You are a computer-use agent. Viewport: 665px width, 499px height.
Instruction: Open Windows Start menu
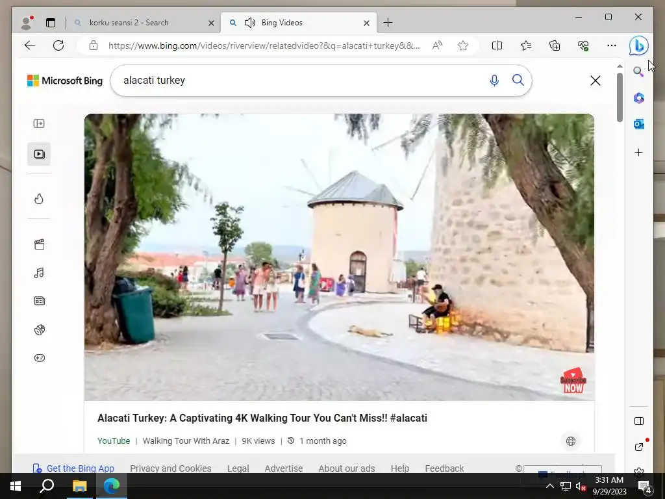click(x=16, y=486)
